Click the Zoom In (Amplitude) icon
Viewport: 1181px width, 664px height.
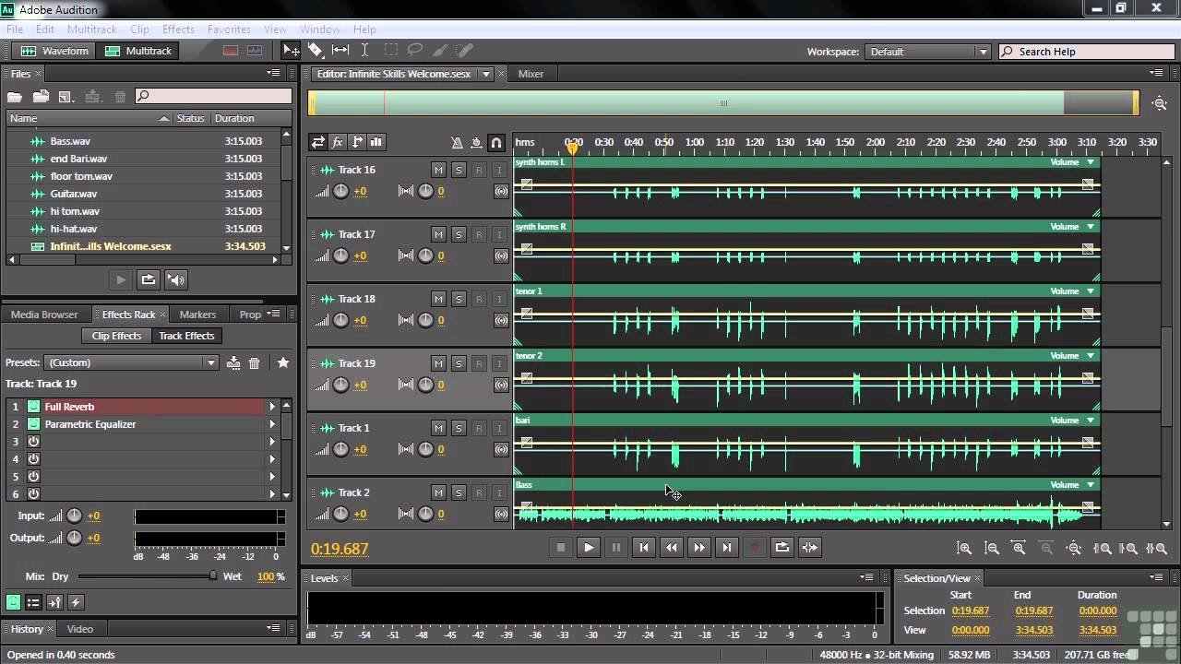964,548
